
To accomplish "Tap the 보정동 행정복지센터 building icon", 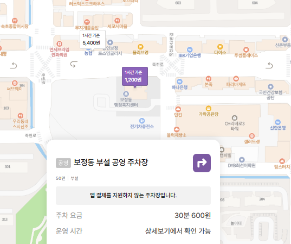I will tap(126, 94).
